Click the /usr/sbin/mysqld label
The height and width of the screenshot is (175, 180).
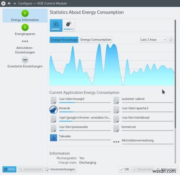click(72, 99)
